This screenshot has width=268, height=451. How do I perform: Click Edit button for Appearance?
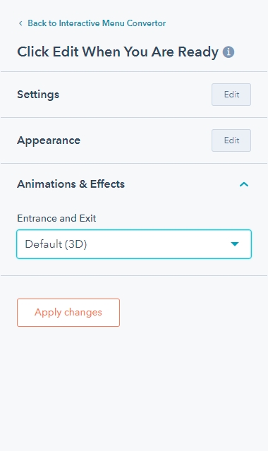[231, 140]
